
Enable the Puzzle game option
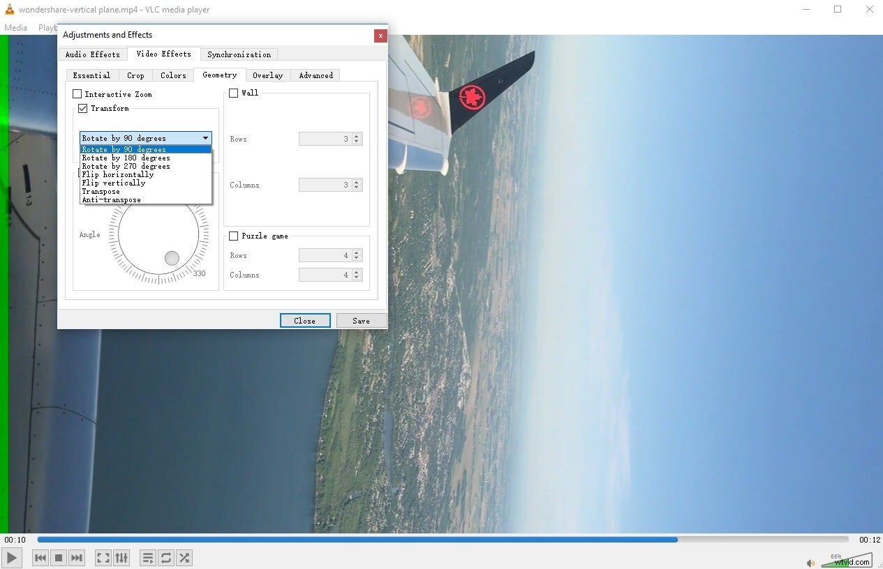233,236
